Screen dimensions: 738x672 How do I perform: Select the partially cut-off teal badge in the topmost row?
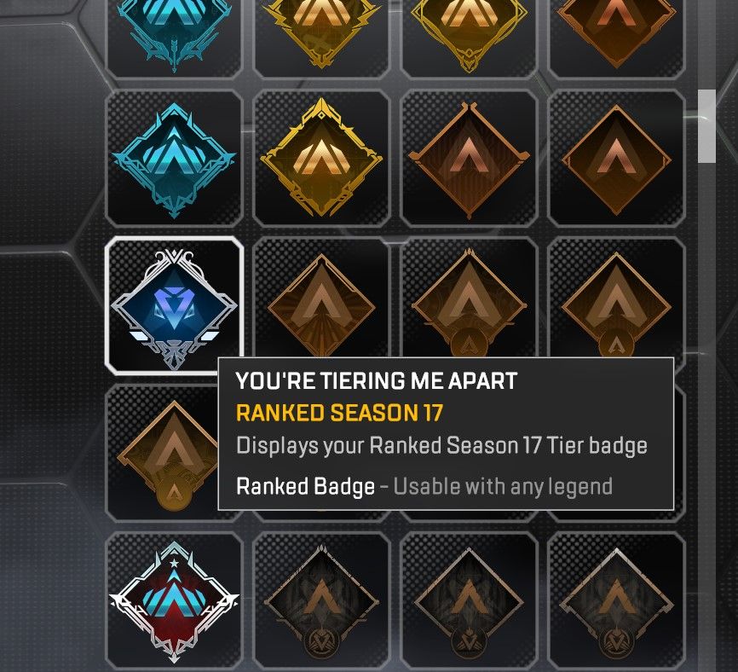[174, 38]
